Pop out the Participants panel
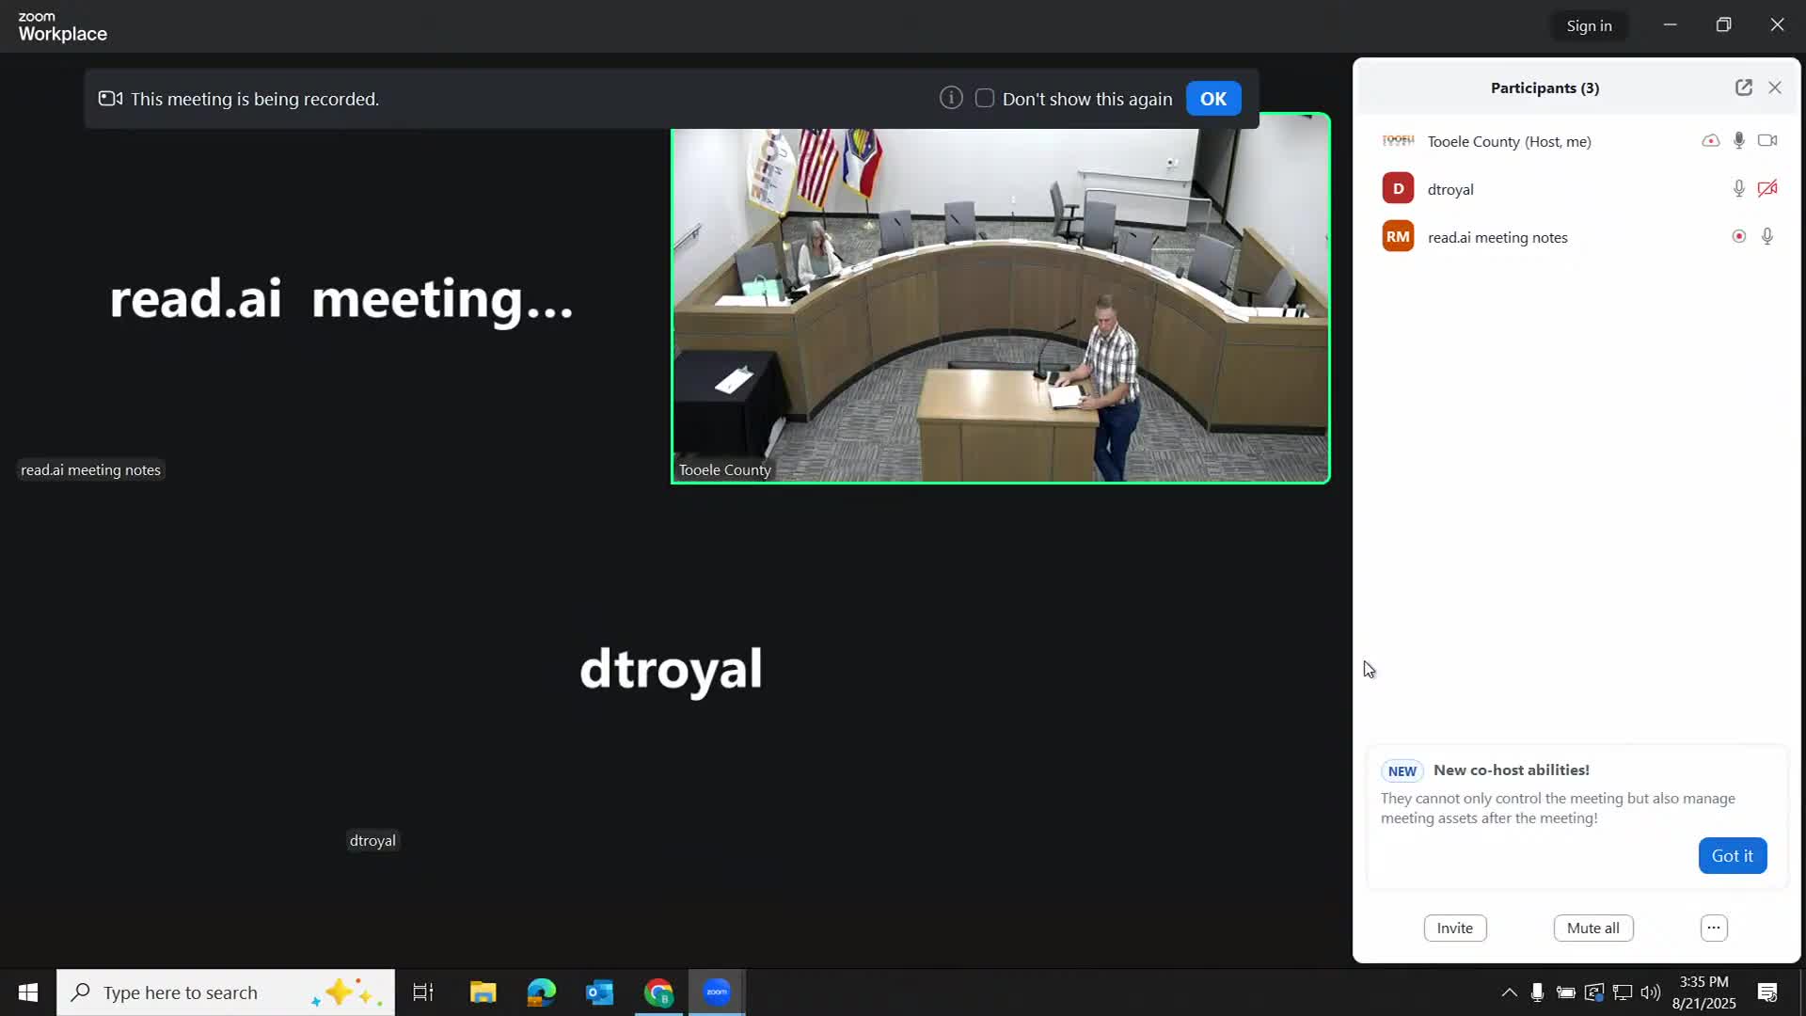Image resolution: width=1806 pixels, height=1016 pixels. tap(1743, 87)
